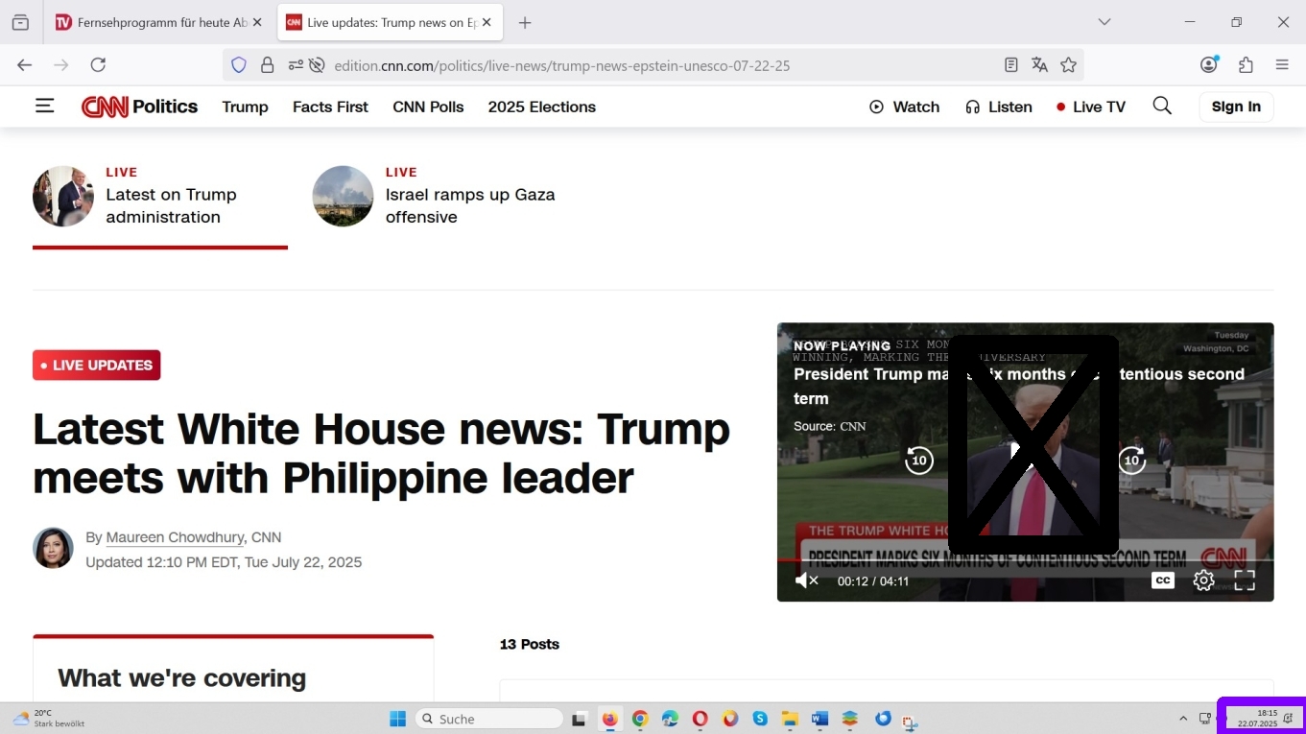The image size is (1306, 734).
Task: Enter fullscreen video mode
Action: tap(1245, 580)
